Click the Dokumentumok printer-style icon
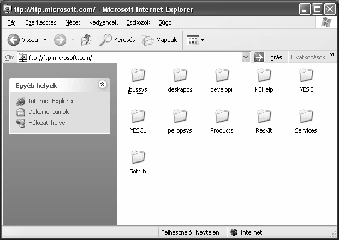 pos(21,112)
